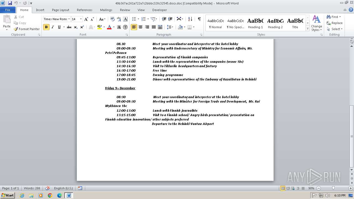Click the Undo icon in Quick Access toolbar
The height and width of the screenshot is (199, 354).
click(16, 3)
